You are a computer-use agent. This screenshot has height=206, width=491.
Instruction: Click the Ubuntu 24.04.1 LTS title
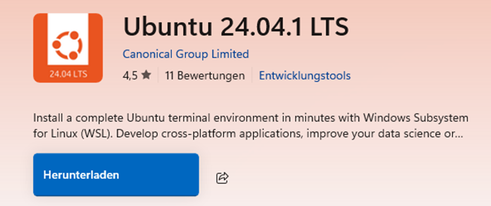(236, 26)
